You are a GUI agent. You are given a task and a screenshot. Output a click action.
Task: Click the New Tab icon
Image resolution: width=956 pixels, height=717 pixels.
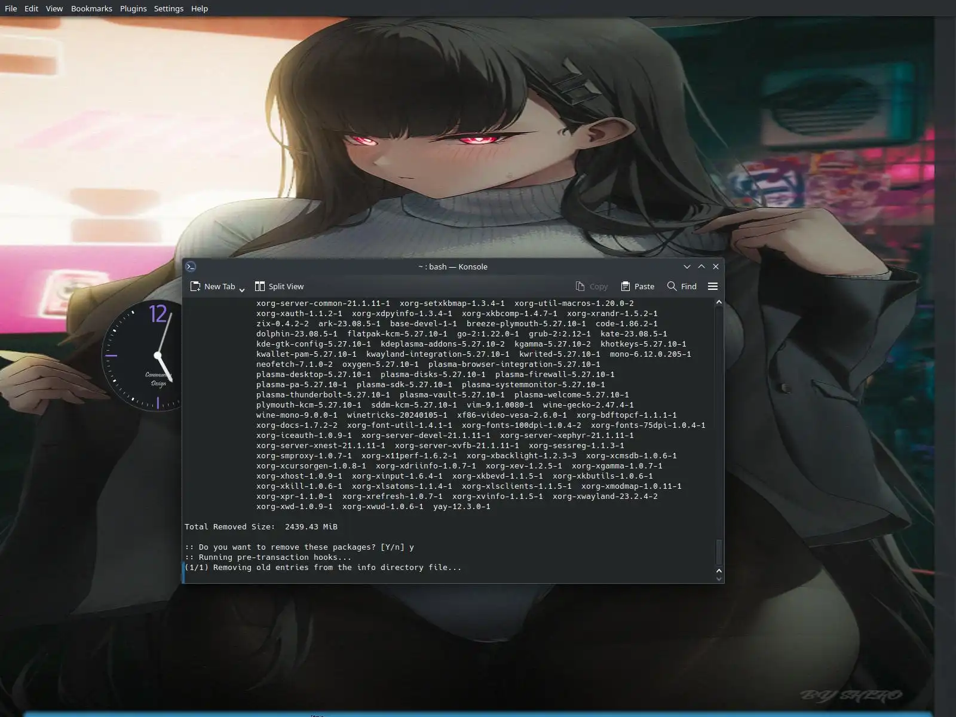coord(195,286)
